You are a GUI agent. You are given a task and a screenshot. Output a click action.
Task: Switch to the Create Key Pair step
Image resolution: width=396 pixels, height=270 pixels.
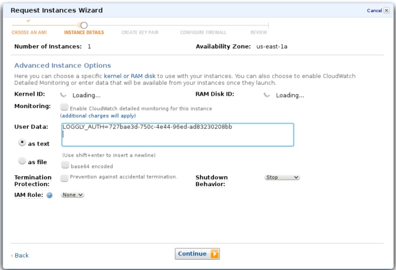[140, 33]
